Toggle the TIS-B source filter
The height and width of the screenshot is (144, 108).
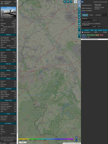coord(101,35)
